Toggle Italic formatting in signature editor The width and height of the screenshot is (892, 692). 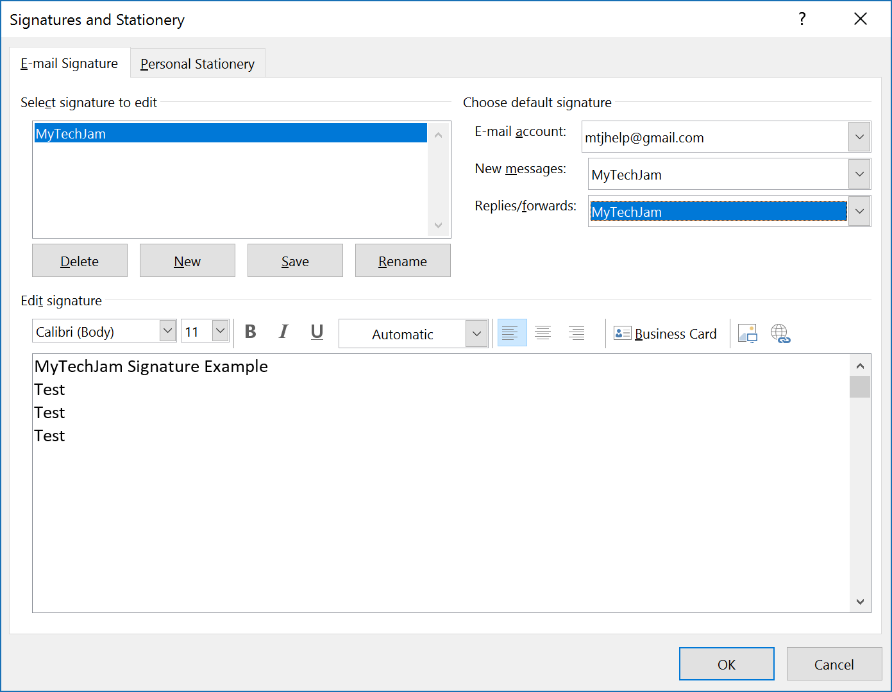click(x=283, y=332)
